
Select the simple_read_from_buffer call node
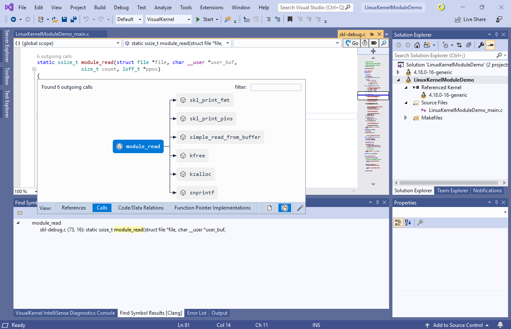220,137
